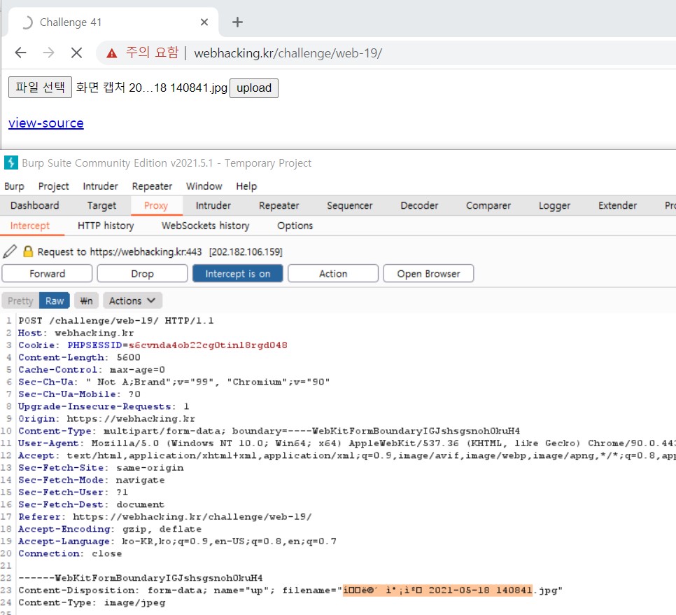Click the Open Browser button
Screen dimensions: 676x615
click(428, 274)
